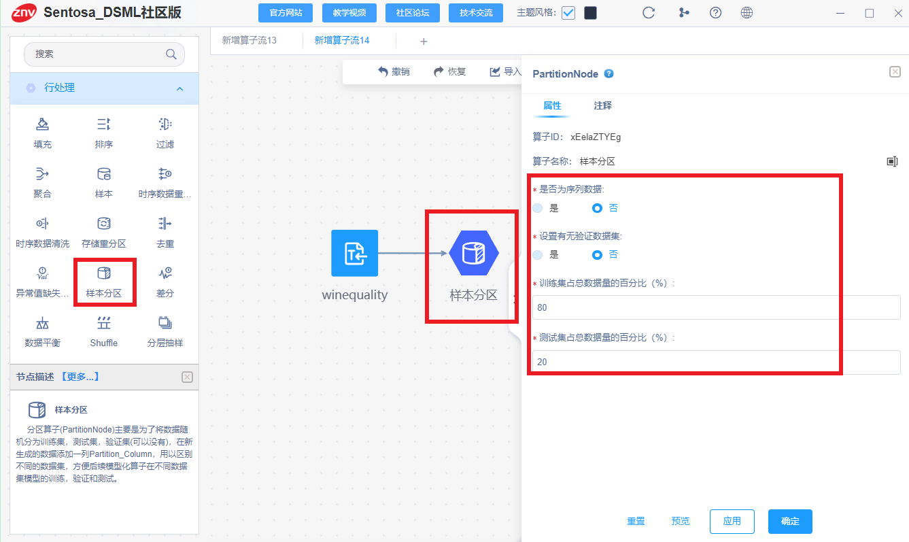
Task: Click the 应用 button
Action: click(x=732, y=522)
